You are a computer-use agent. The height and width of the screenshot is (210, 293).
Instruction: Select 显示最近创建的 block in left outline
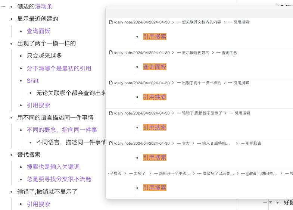[x=38, y=19]
